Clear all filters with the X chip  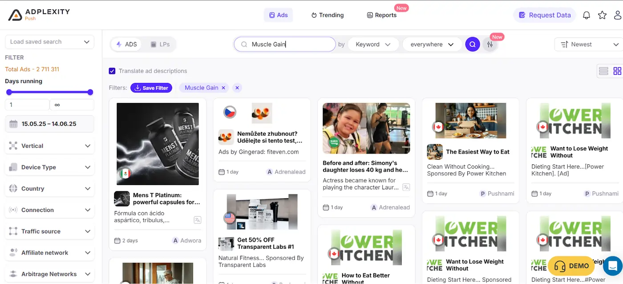coord(237,88)
